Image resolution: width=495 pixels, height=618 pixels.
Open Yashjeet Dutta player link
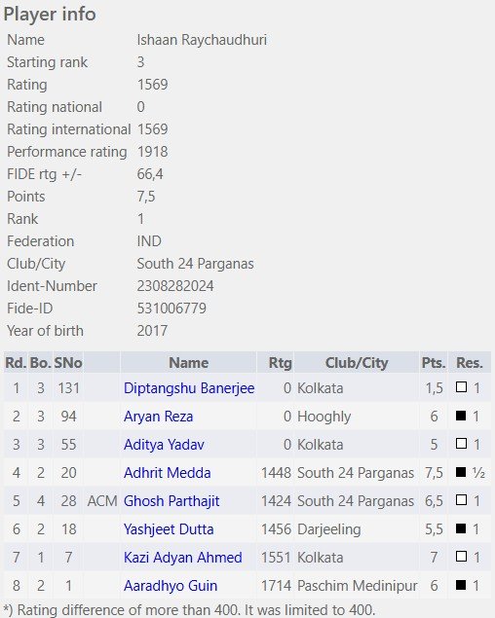click(x=169, y=528)
